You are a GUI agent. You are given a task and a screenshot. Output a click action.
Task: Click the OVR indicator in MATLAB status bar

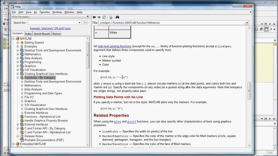270,153
